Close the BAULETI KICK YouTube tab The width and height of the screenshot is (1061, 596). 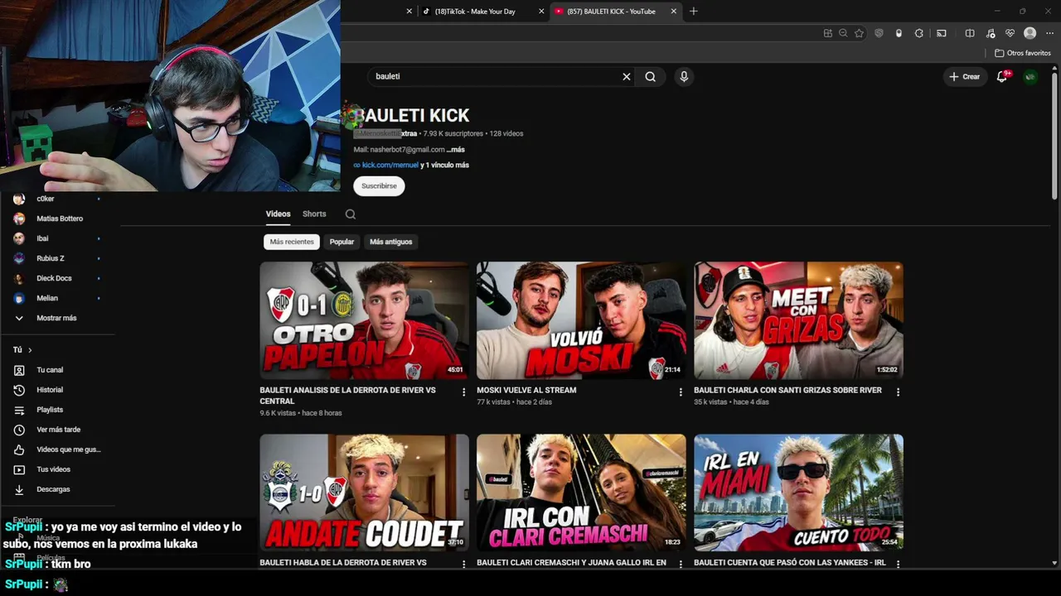pos(674,12)
